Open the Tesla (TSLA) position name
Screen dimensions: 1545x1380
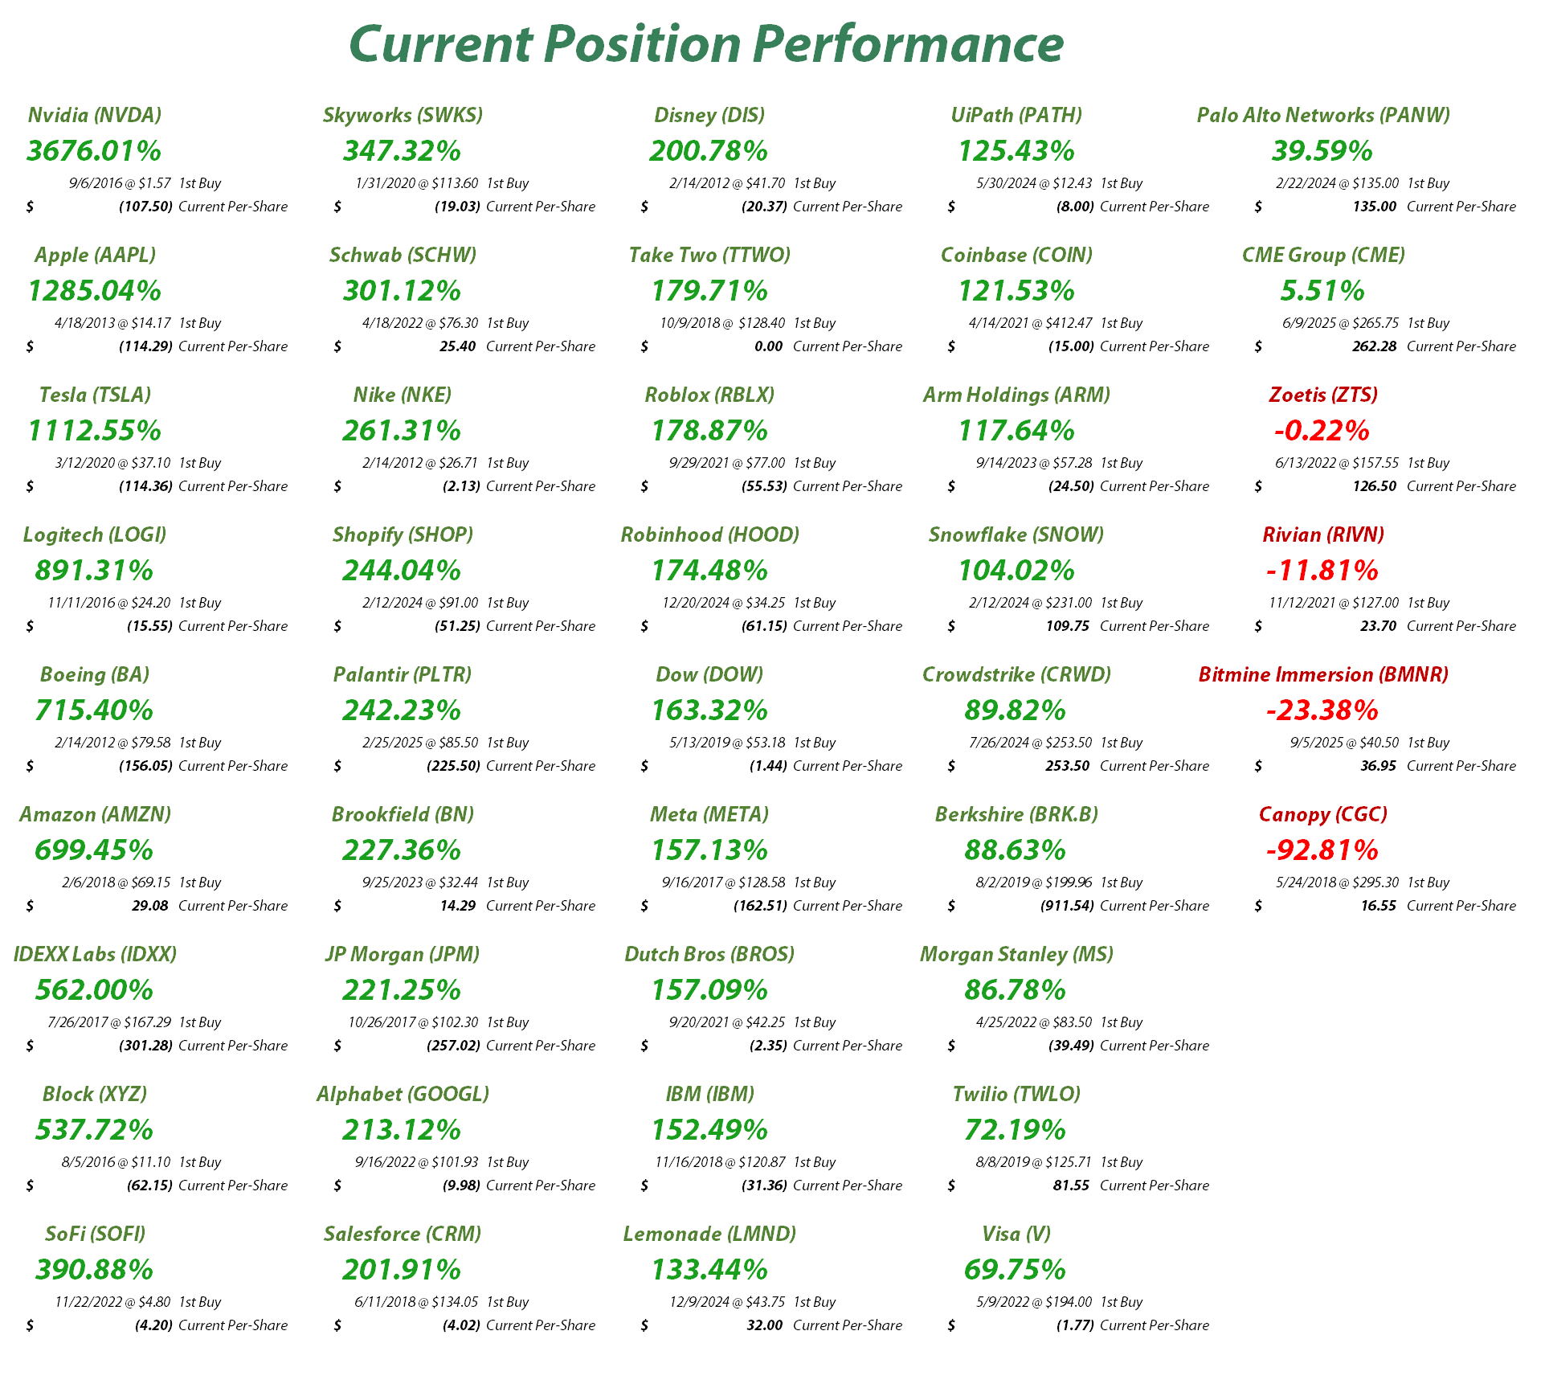(95, 395)
